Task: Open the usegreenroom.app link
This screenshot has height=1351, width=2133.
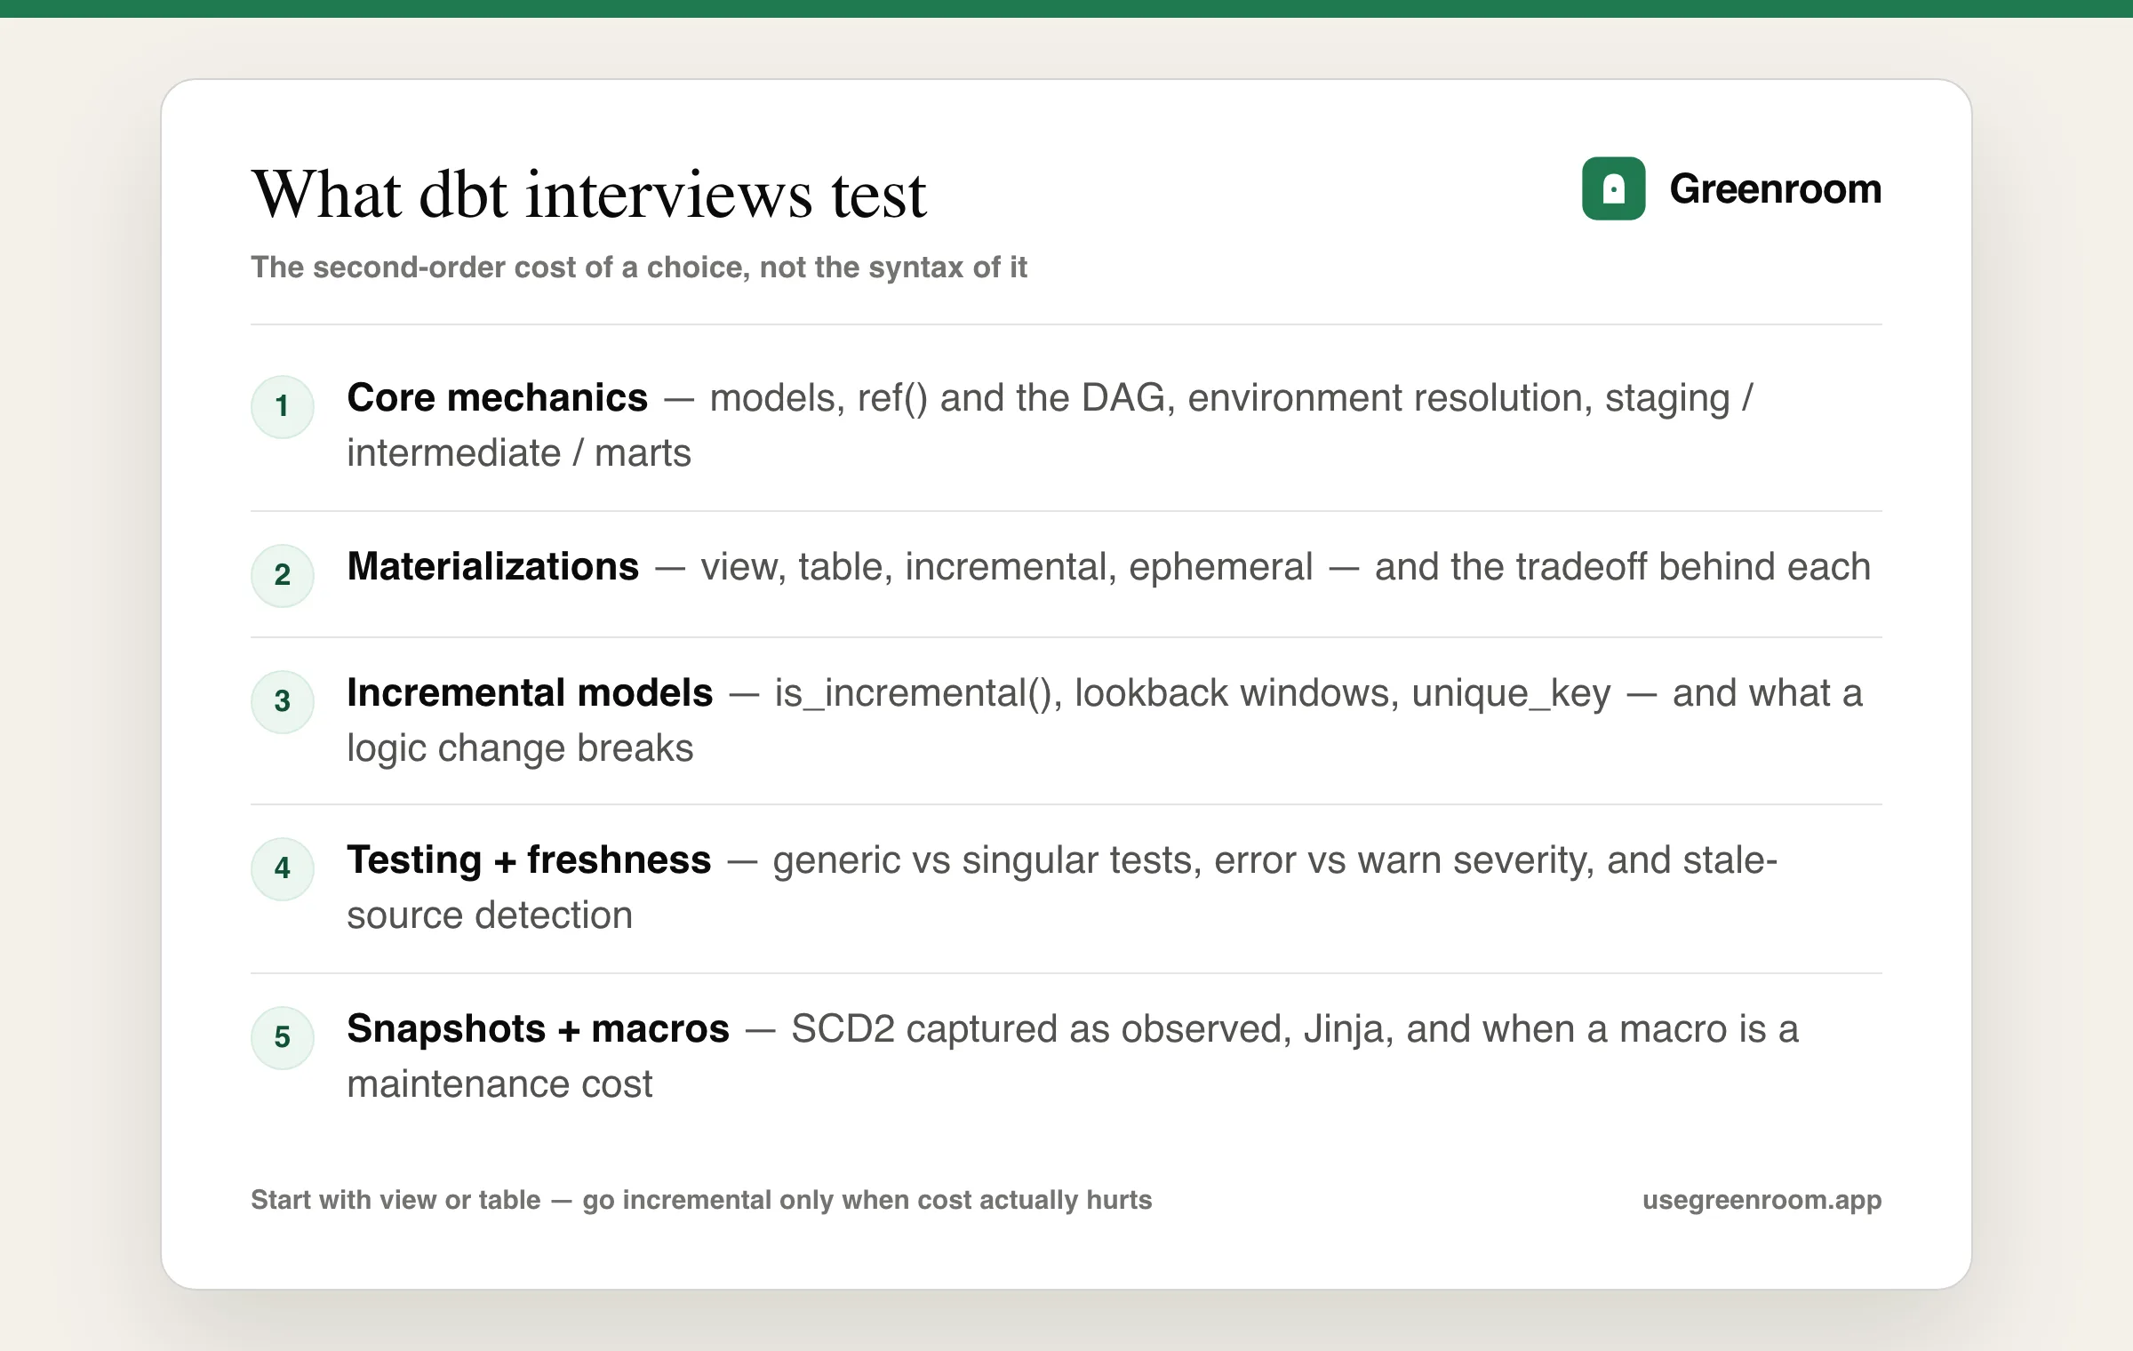Action: (x=1762, y=1200)
